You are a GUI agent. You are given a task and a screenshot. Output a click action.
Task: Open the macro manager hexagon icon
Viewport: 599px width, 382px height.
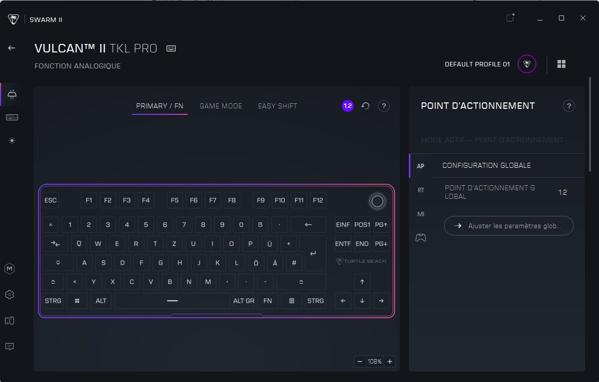click(x=10, y=269)
